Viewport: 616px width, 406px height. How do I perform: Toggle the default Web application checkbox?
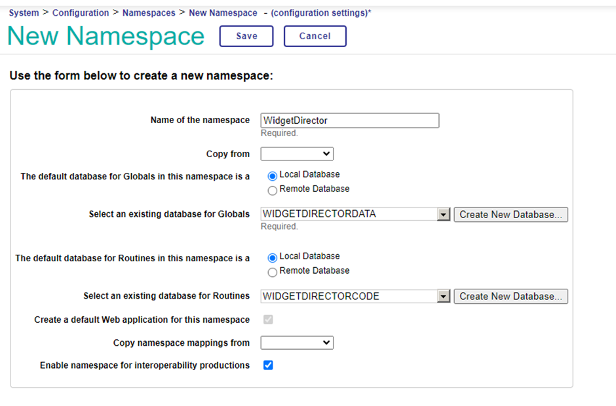tap(268, 320)
